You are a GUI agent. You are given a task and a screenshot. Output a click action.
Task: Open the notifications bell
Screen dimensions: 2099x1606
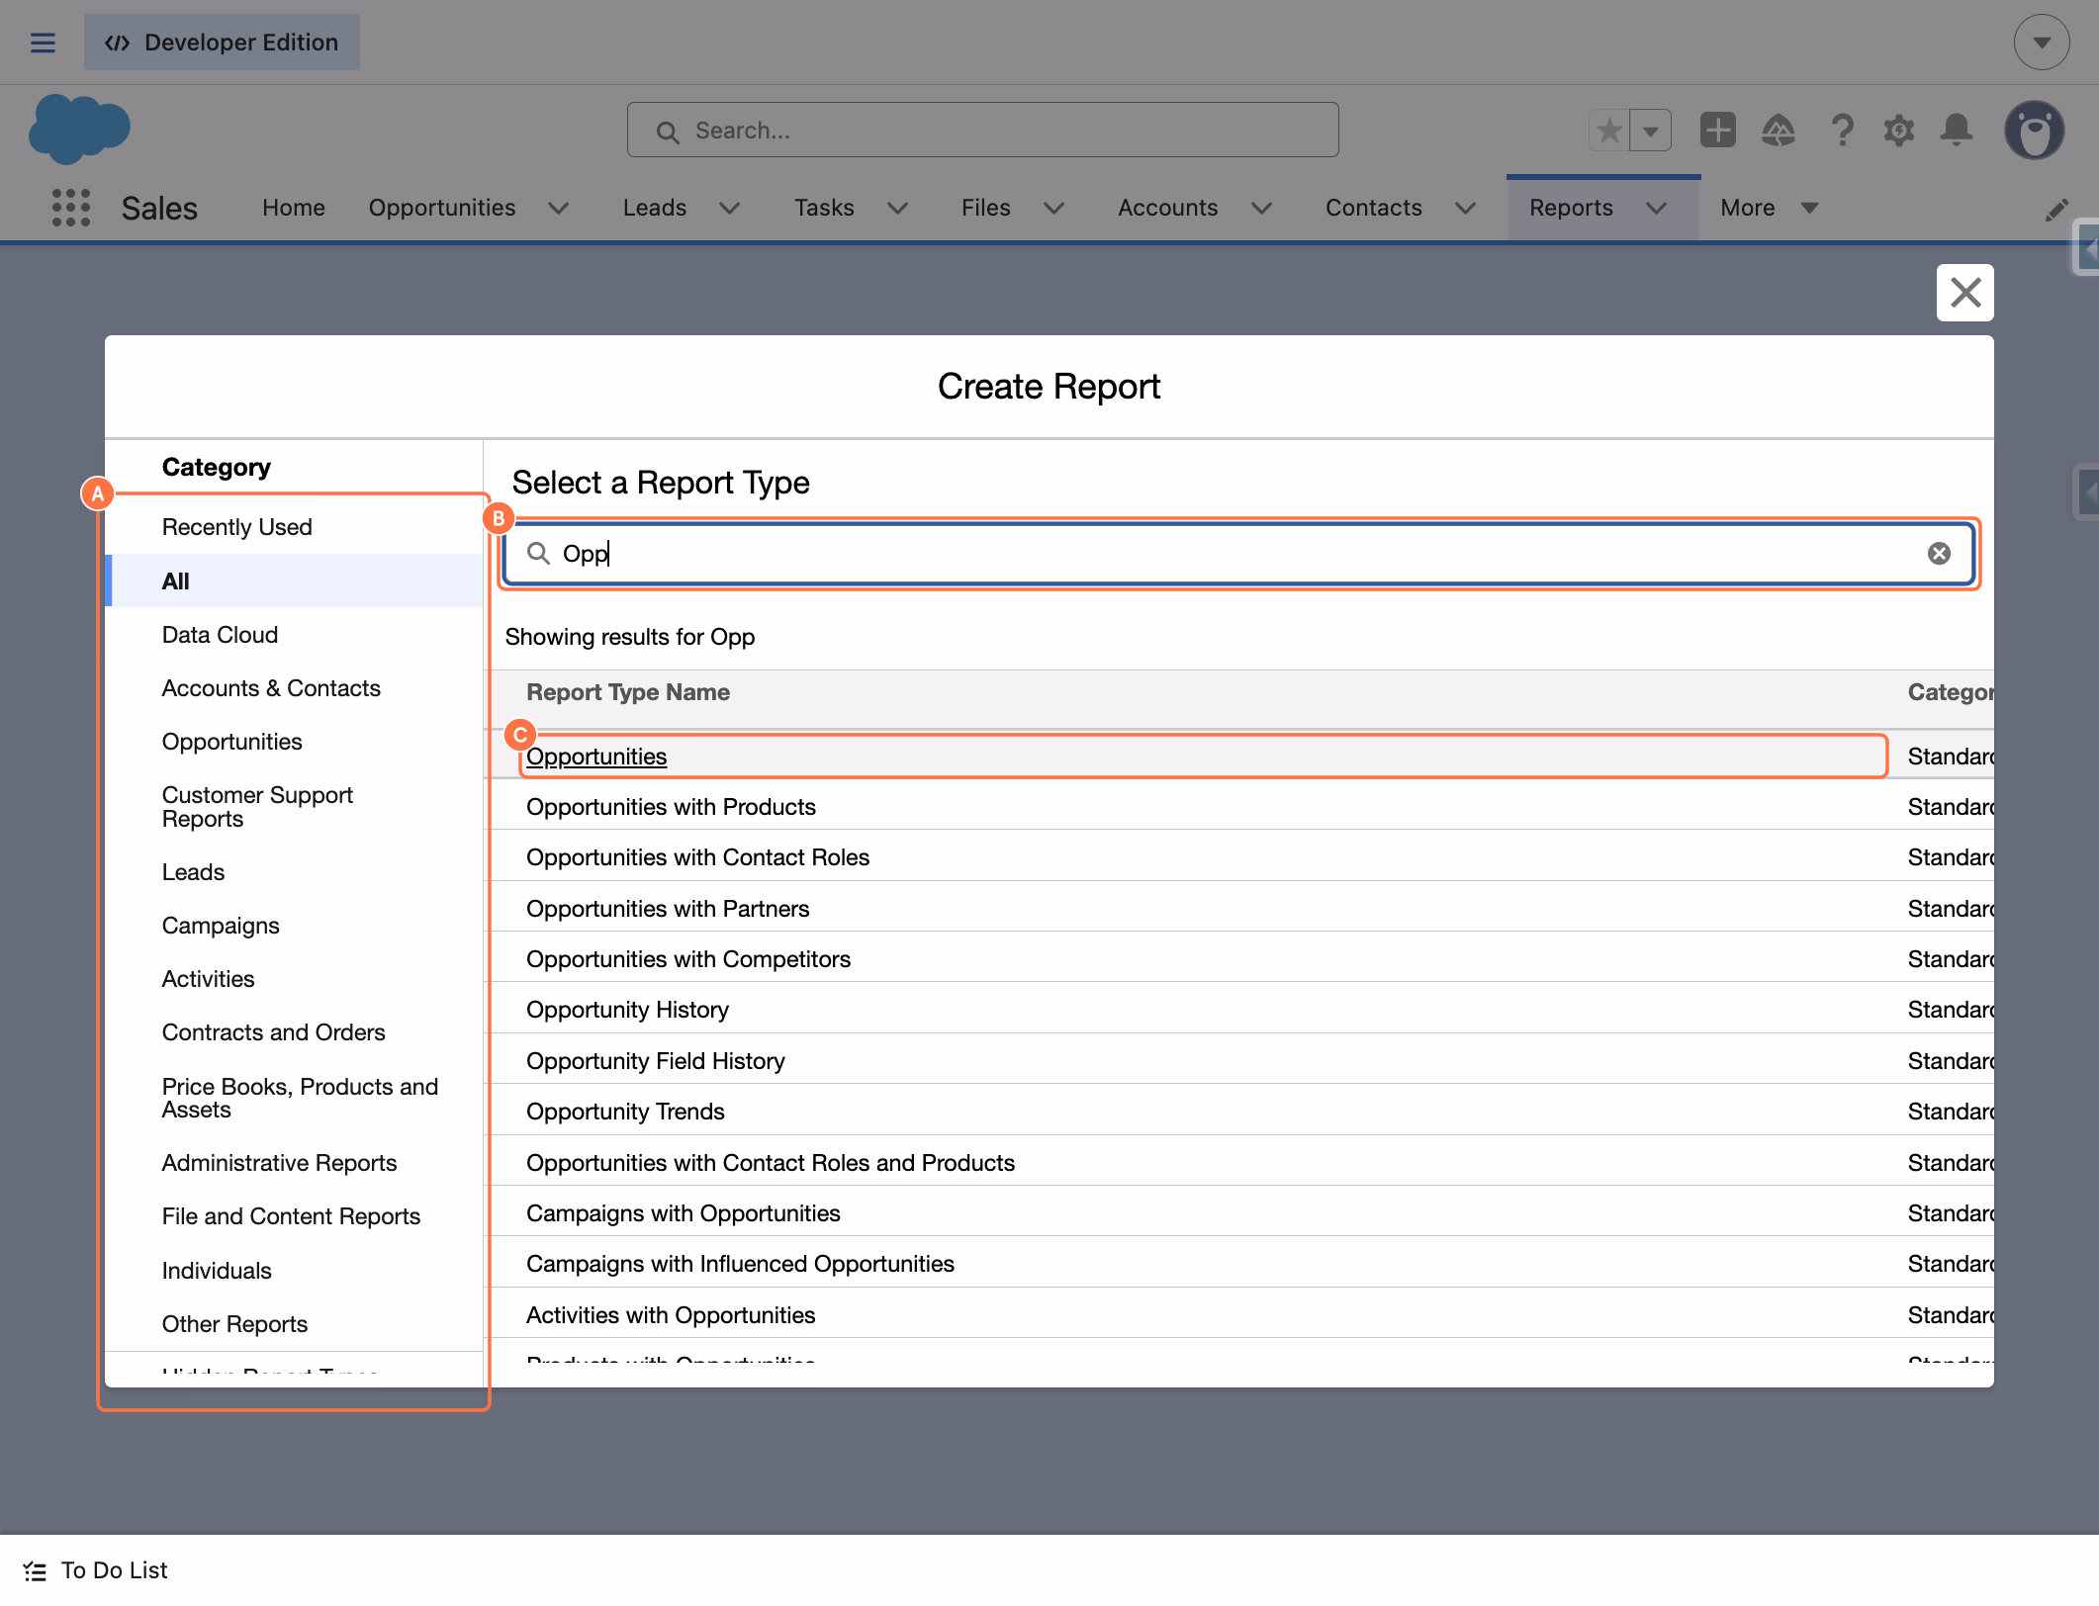pos(1957,130)
